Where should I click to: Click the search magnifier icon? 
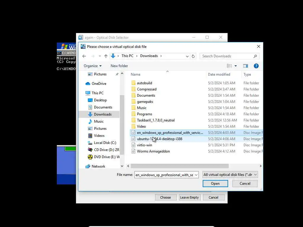pos(255,56)
